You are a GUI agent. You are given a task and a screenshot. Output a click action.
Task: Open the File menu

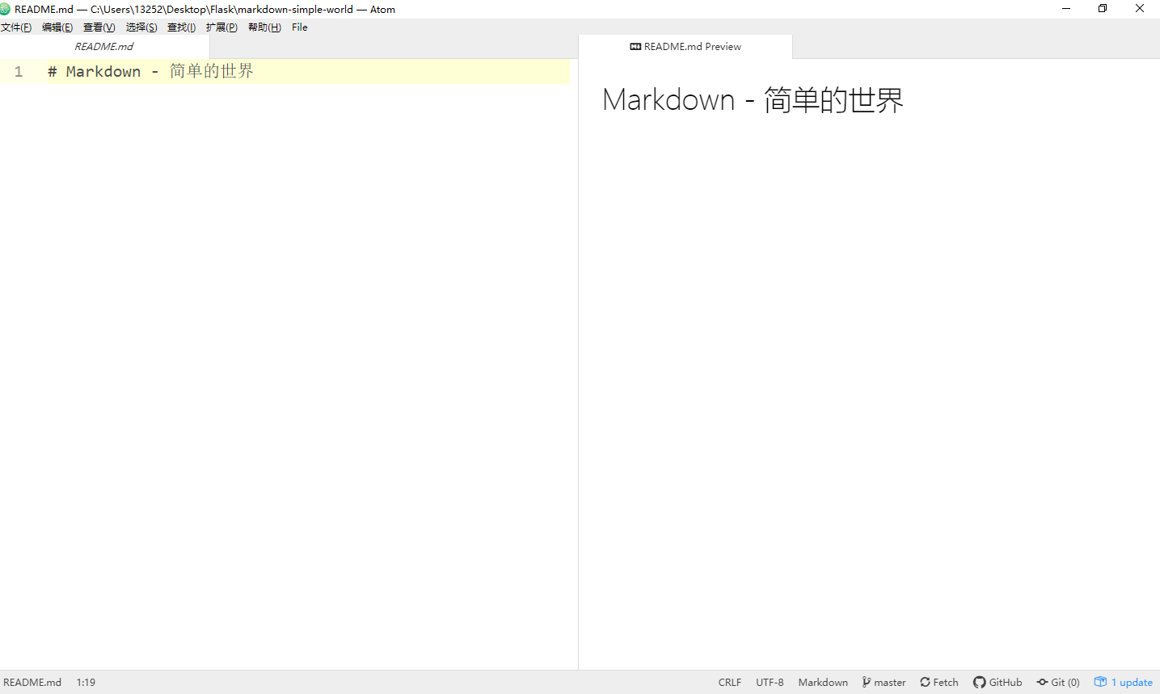[x=300, y=27]
